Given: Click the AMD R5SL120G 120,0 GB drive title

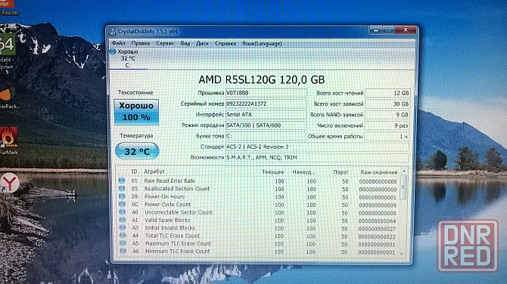Looking at the screenshot, I should click(x=262, y=80).
